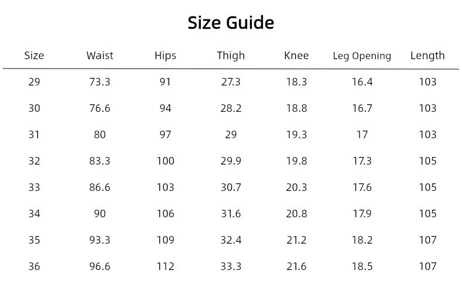Viewport: 462px width, 287px height.
Task: Click the Waist column header
Action: [x=100, y=56]
